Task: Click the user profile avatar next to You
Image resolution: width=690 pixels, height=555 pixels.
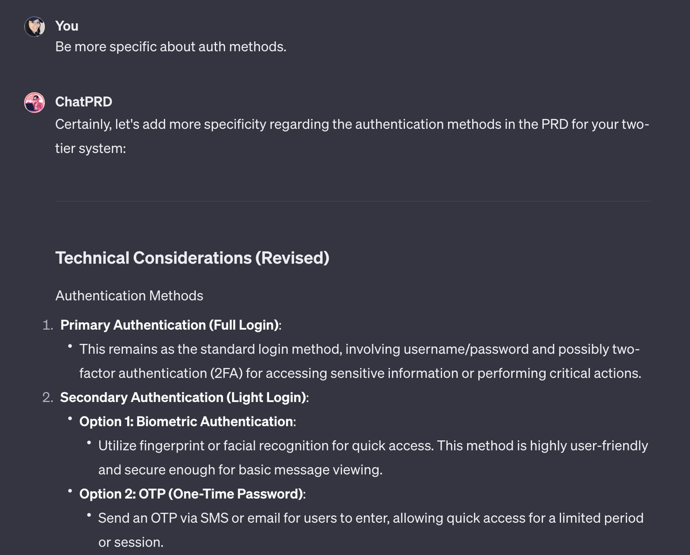Action: (x=34, y=26)
